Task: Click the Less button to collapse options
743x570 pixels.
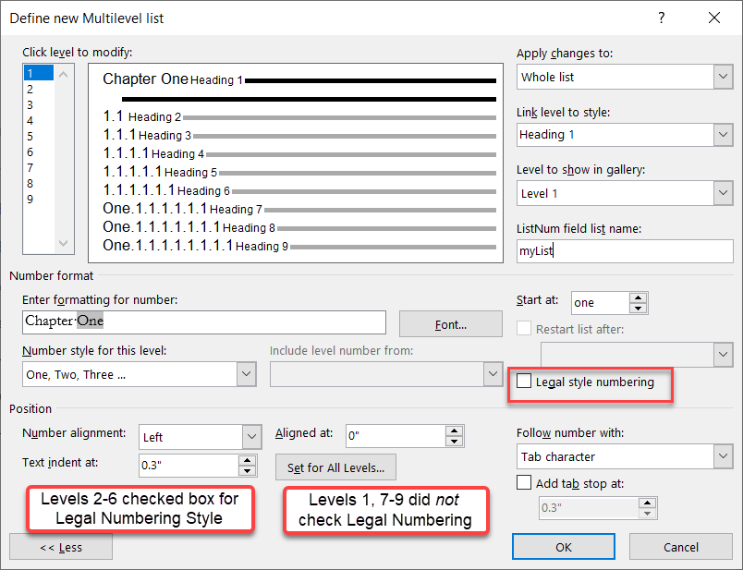Action: tap(61, 547)
